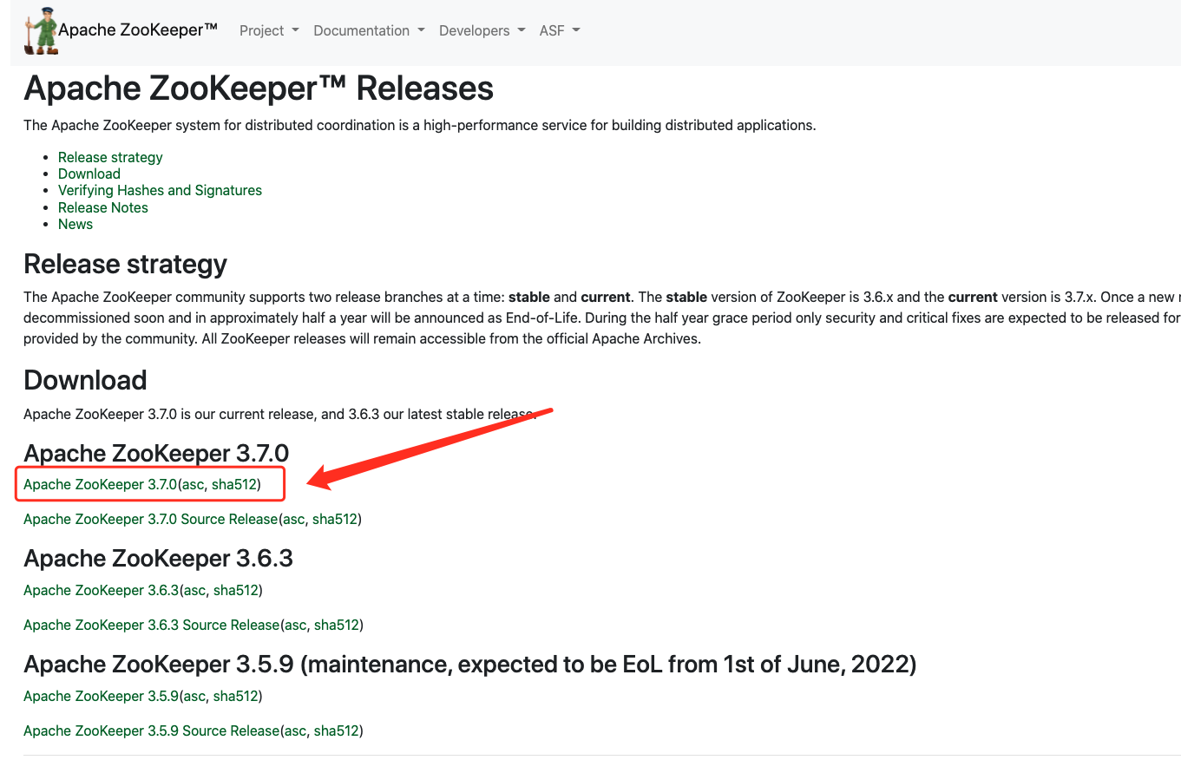
Task: Open Verifying Hashes and Signatures link
Action: pos(160,190)
